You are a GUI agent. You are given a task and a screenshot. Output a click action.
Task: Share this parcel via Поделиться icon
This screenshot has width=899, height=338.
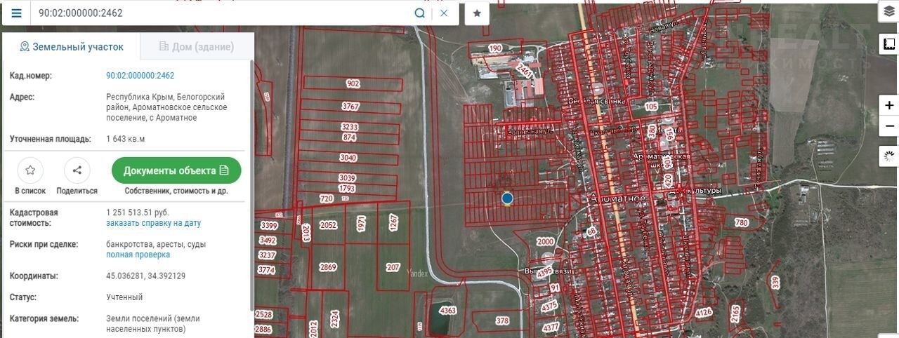point(77,170)
